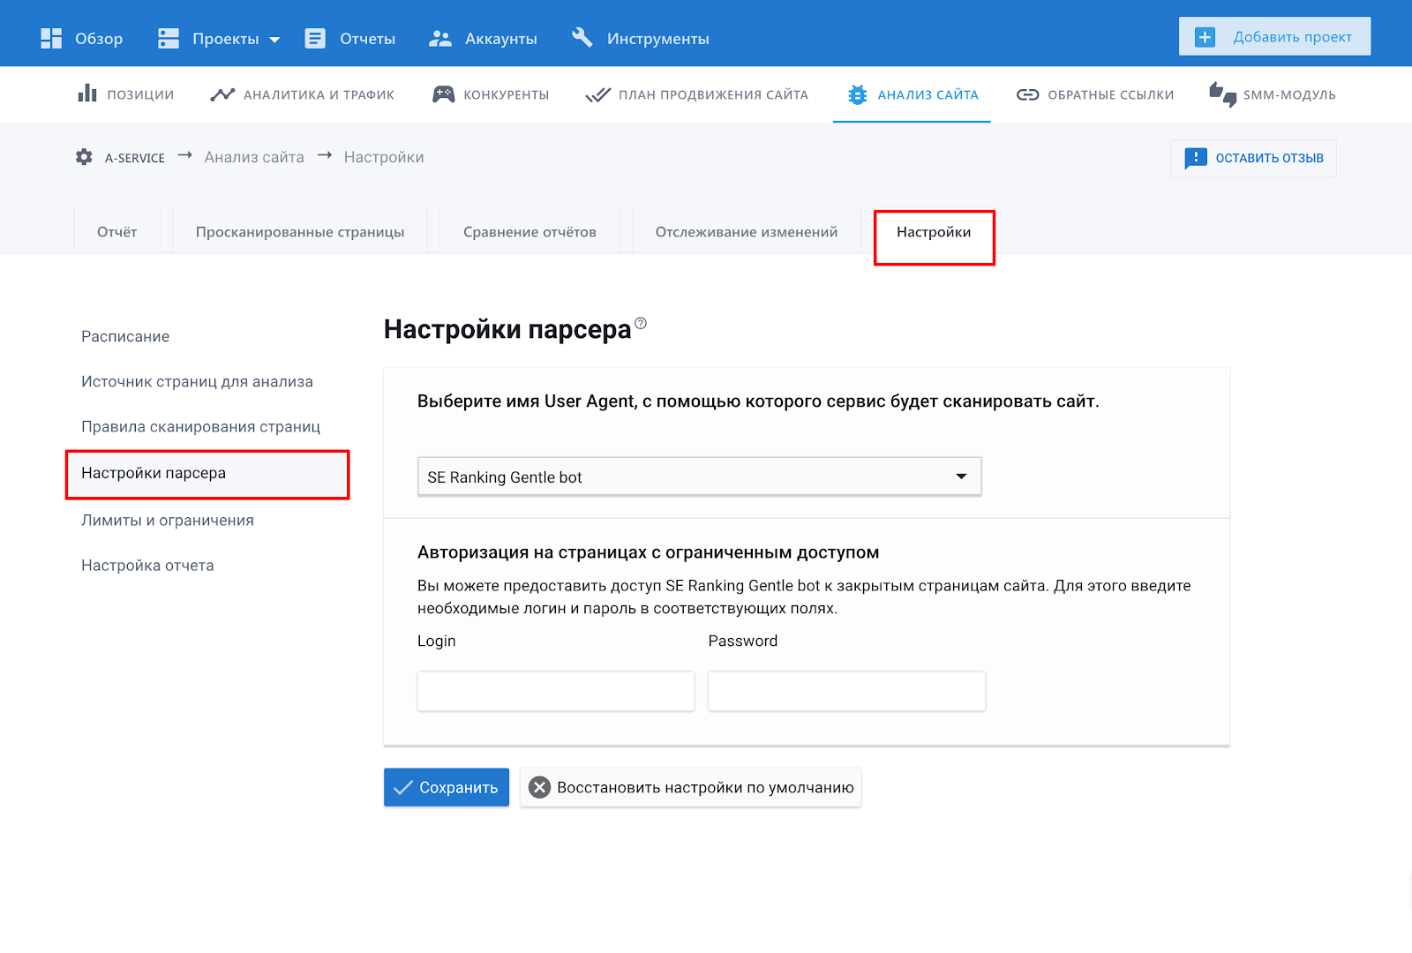The image size is (1412, 953).
Task: Switch to Просканированные страницы tab
Action: (300, 232)
